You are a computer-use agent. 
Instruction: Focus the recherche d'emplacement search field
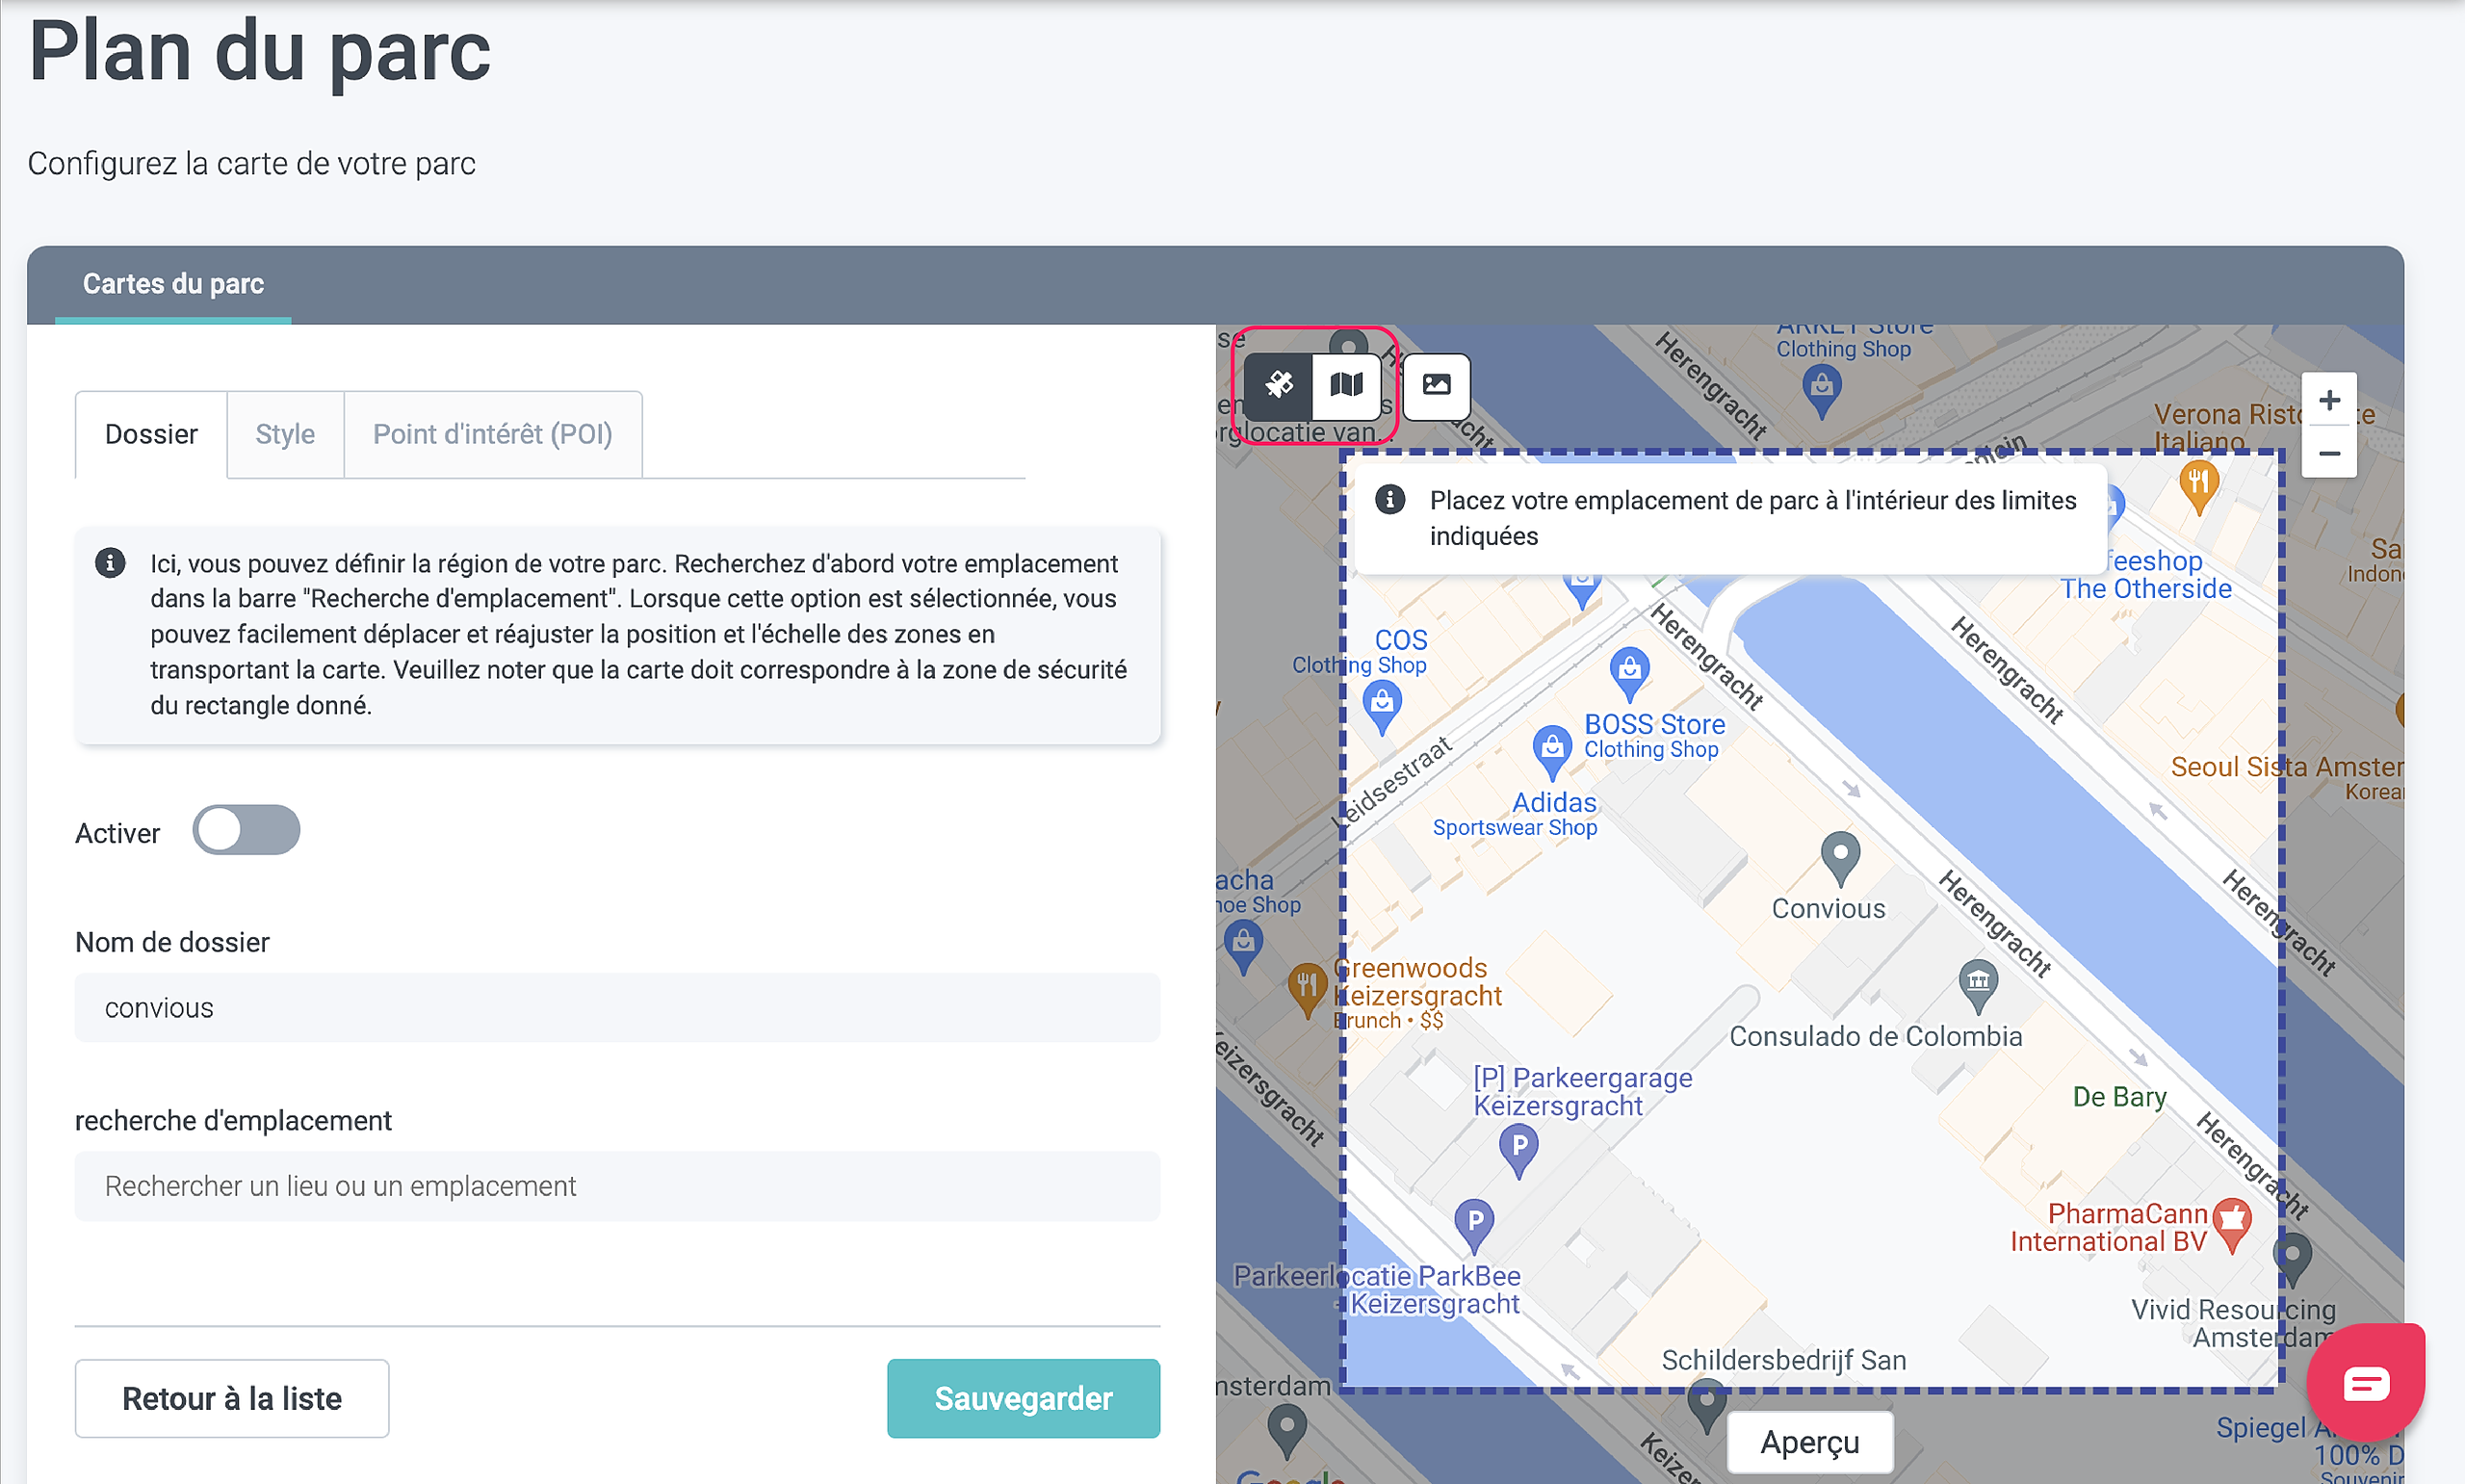pyautogui.click(x=617, y=1186)
